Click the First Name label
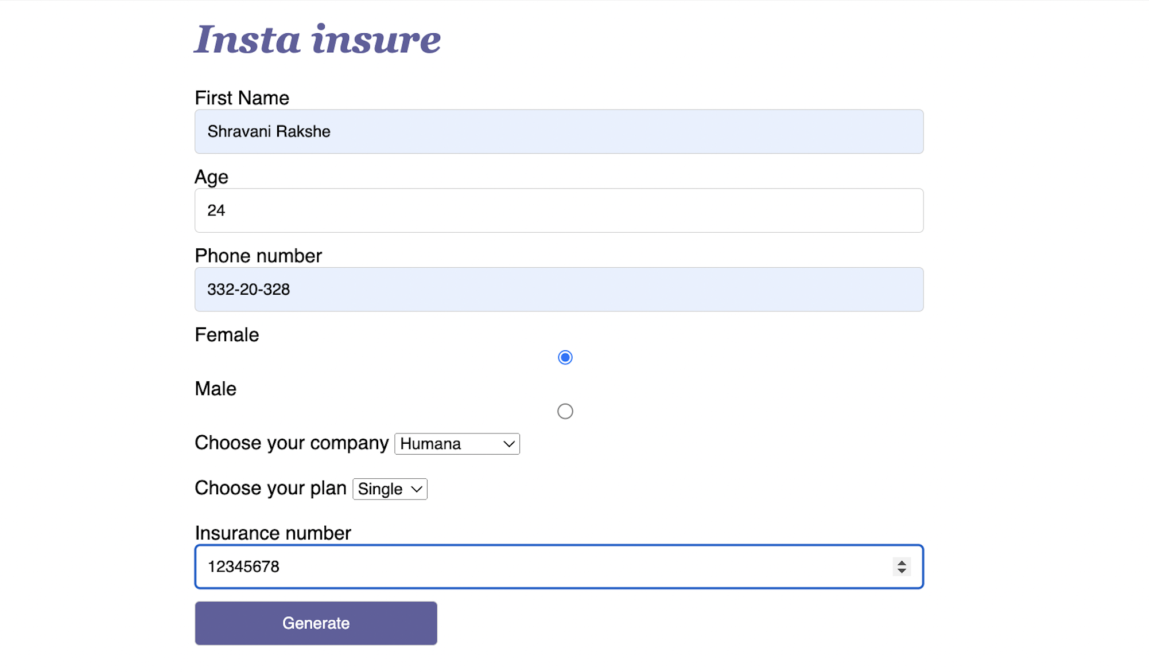Image resolution: width=1149 pixels, height=672 pixels. coord(242,98)
